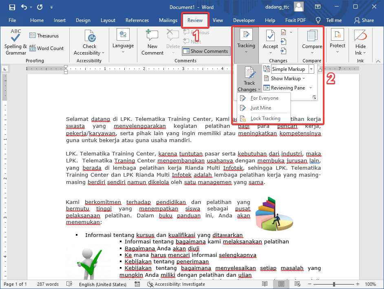Click the Word Count button
Viewport: 384px width, 289px height.
pyautogui.click(x=46, y=48)
